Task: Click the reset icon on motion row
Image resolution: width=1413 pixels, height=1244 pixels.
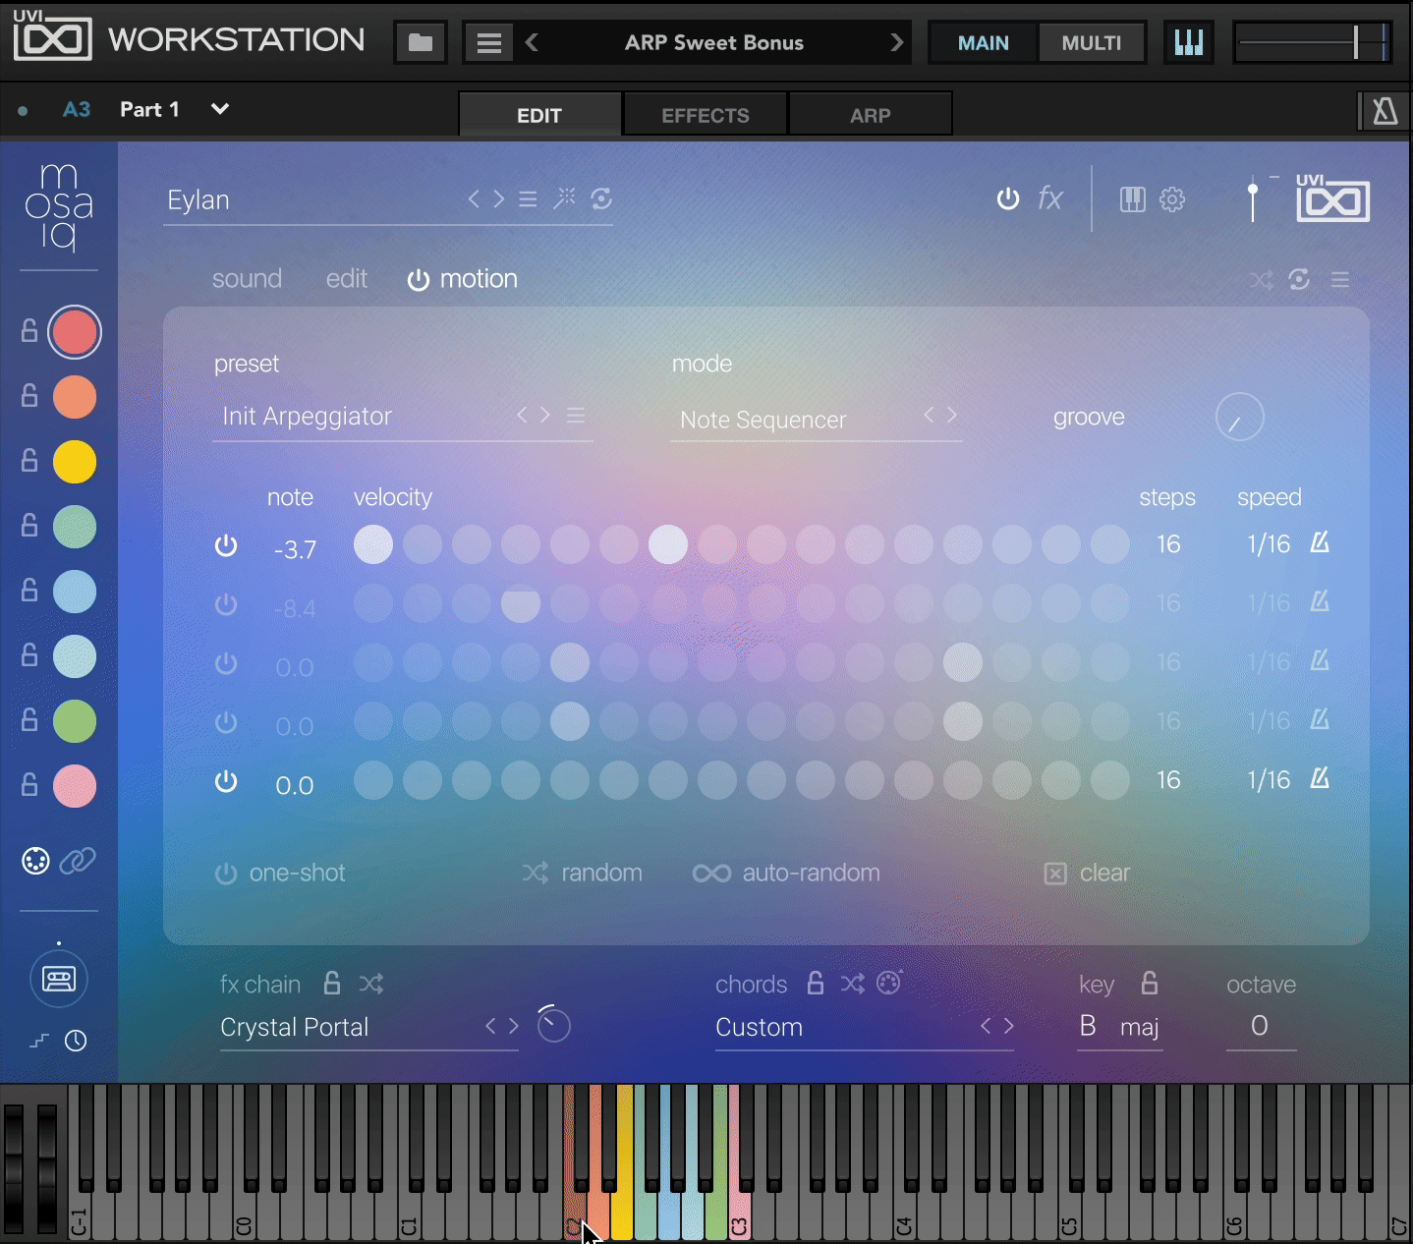Action: click(1299, 280)
